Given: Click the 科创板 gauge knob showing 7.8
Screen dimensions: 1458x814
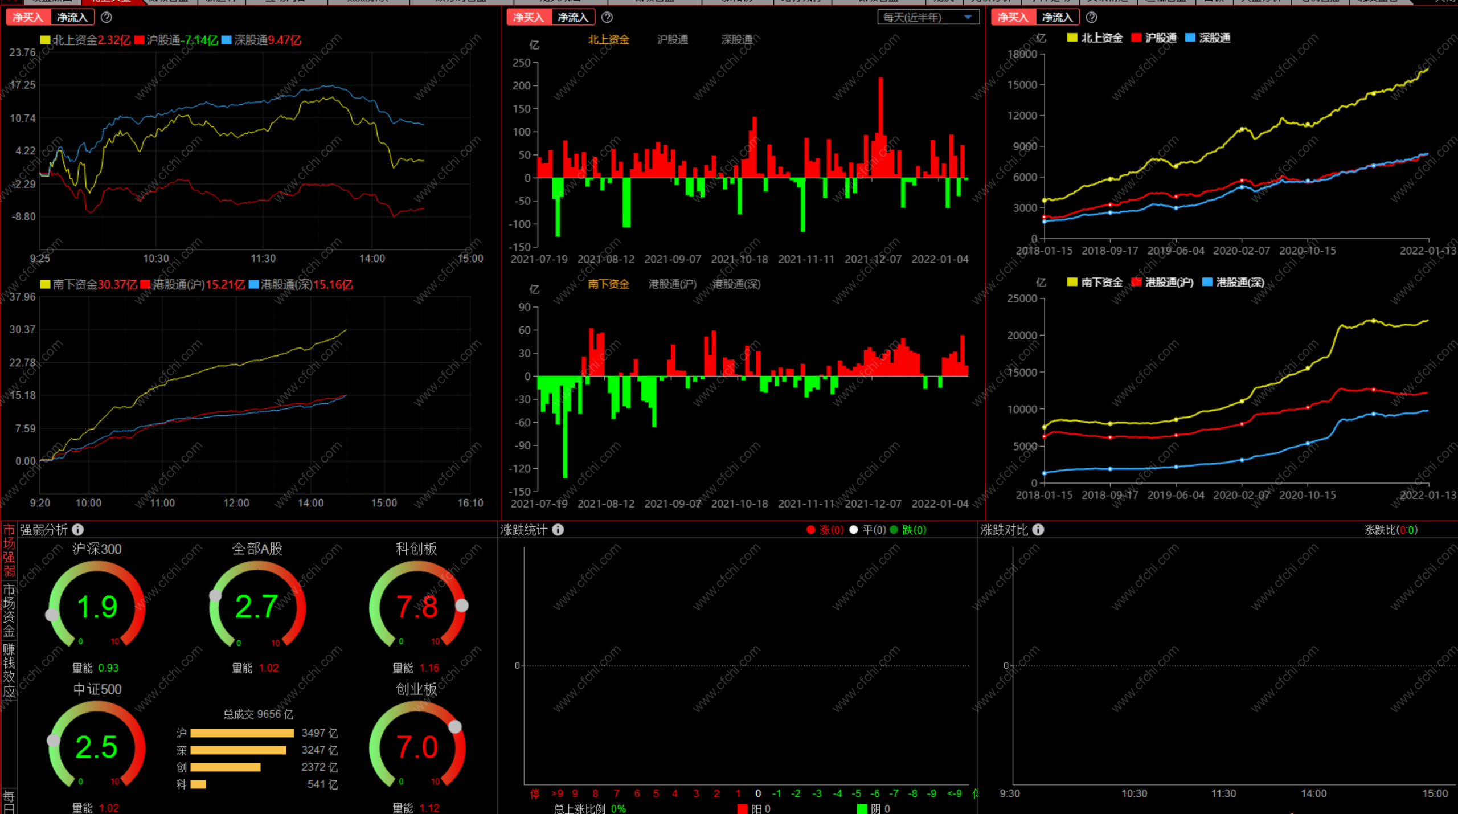Looking at the screenshot, I should [462, 606].
